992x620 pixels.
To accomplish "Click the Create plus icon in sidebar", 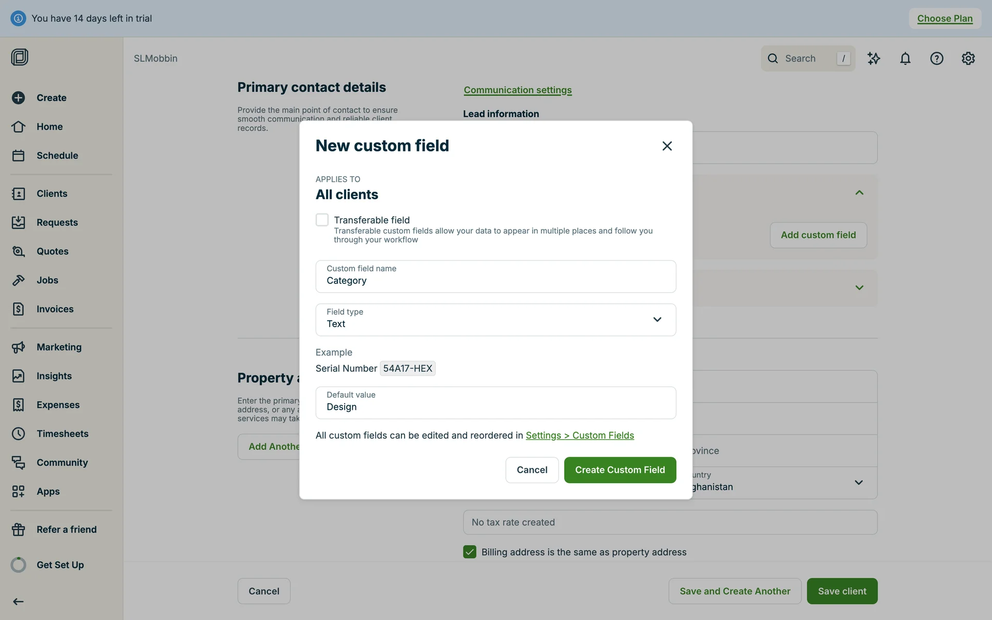I will point(19,98).
